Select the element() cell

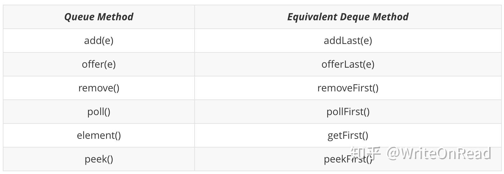pyautogui.click(x=99, y=135)
